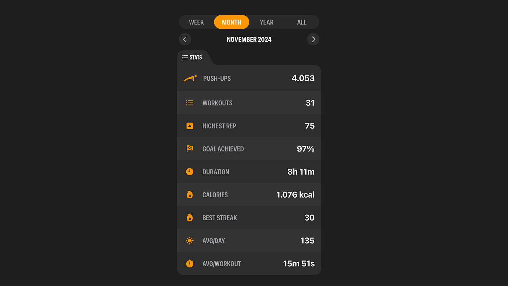
Task: Toggle the MONTH view selection
Action: pos(231,22)
